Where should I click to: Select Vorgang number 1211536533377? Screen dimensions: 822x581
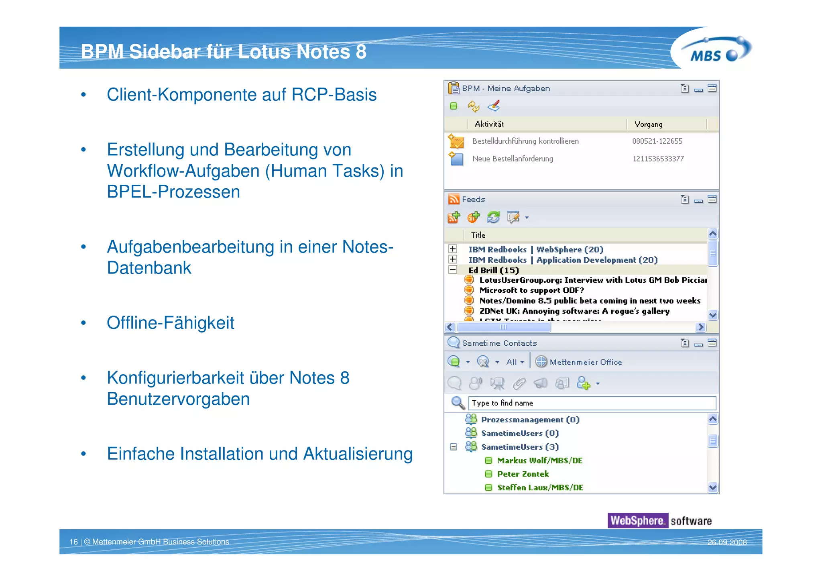tap(658, 159)
